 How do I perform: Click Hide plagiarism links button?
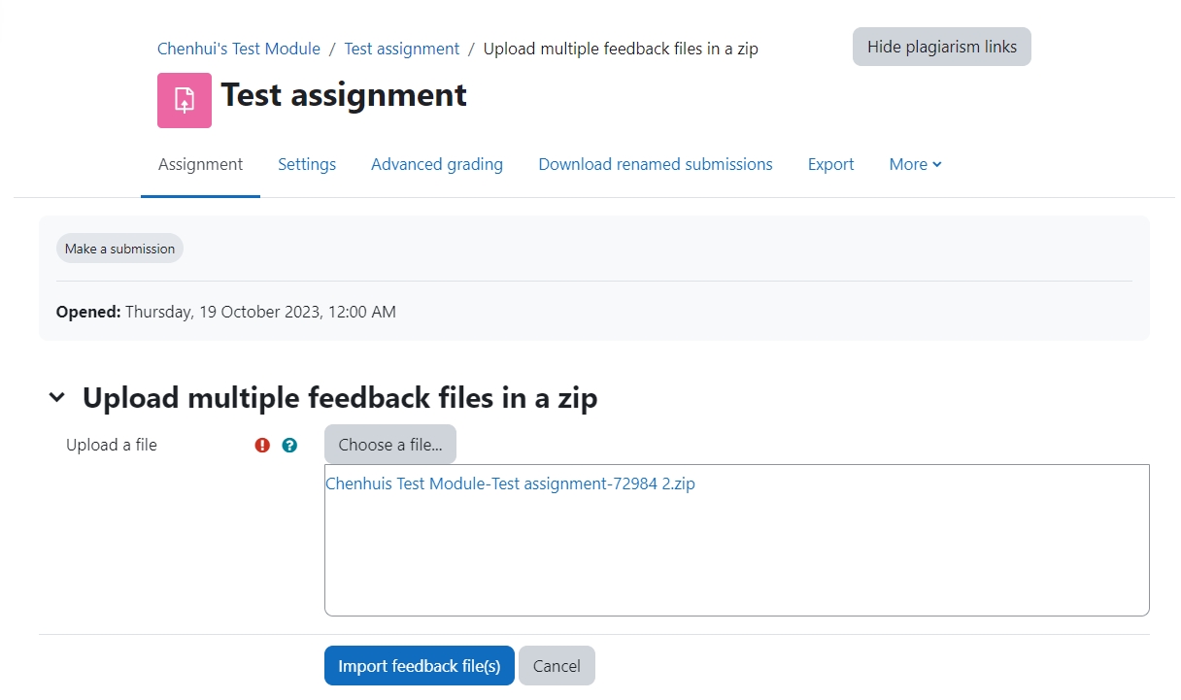(942, 47)
